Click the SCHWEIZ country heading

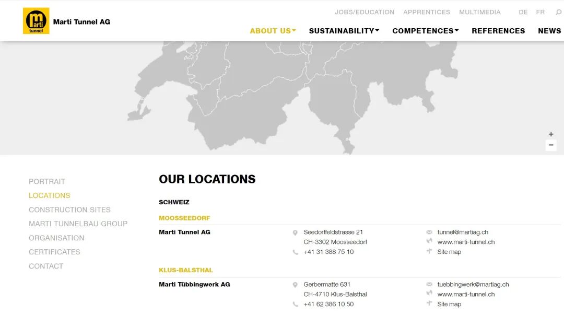[174, 202]
